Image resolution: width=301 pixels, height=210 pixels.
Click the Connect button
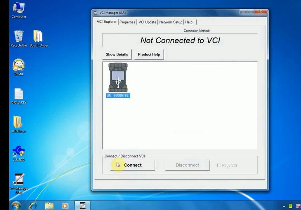133,165
